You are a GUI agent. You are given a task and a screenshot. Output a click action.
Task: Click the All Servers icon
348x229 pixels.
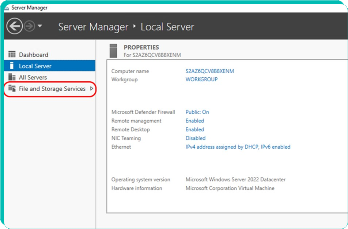click(12, 77)
